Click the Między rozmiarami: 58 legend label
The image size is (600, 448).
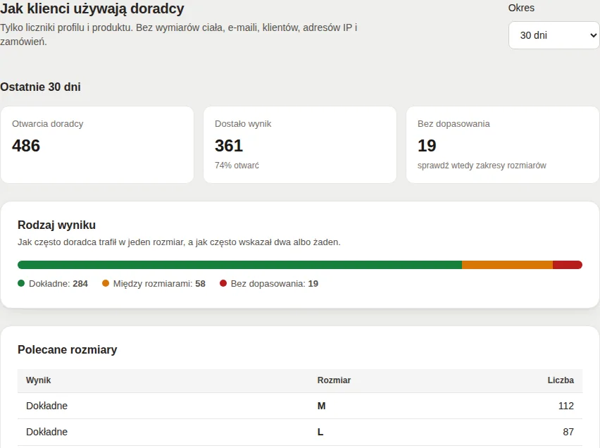point(159,284)
